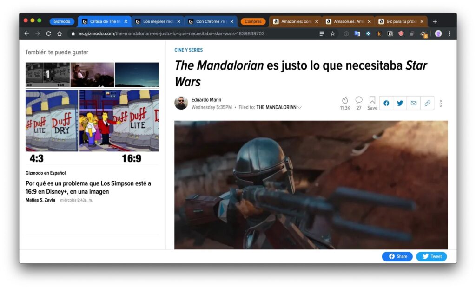Viewport: 476px width, 287px height.
Task: Send the article using the email icon
Action: (x=414, y=103)
